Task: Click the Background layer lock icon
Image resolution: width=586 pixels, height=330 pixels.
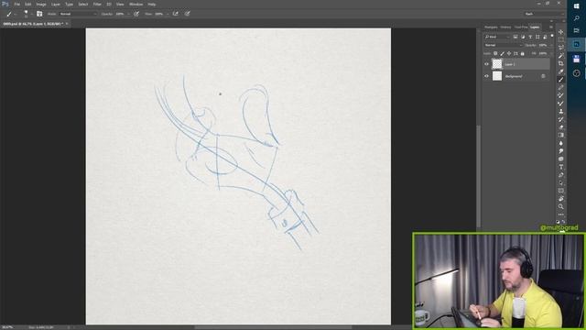Action: (543, 76)
